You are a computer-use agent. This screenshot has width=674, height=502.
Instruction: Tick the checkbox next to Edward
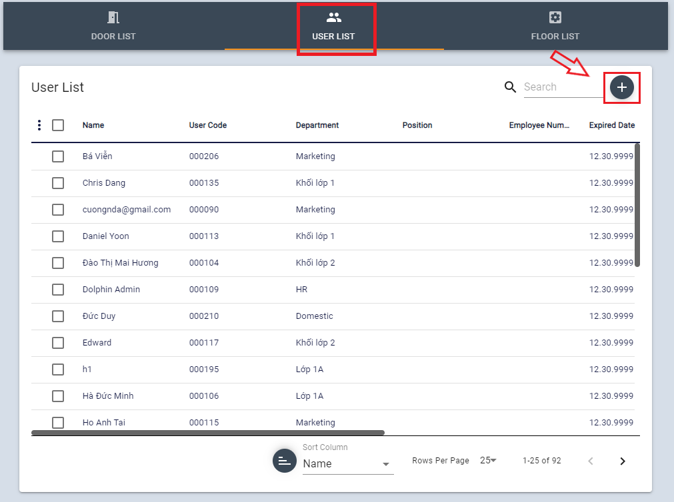58,343
